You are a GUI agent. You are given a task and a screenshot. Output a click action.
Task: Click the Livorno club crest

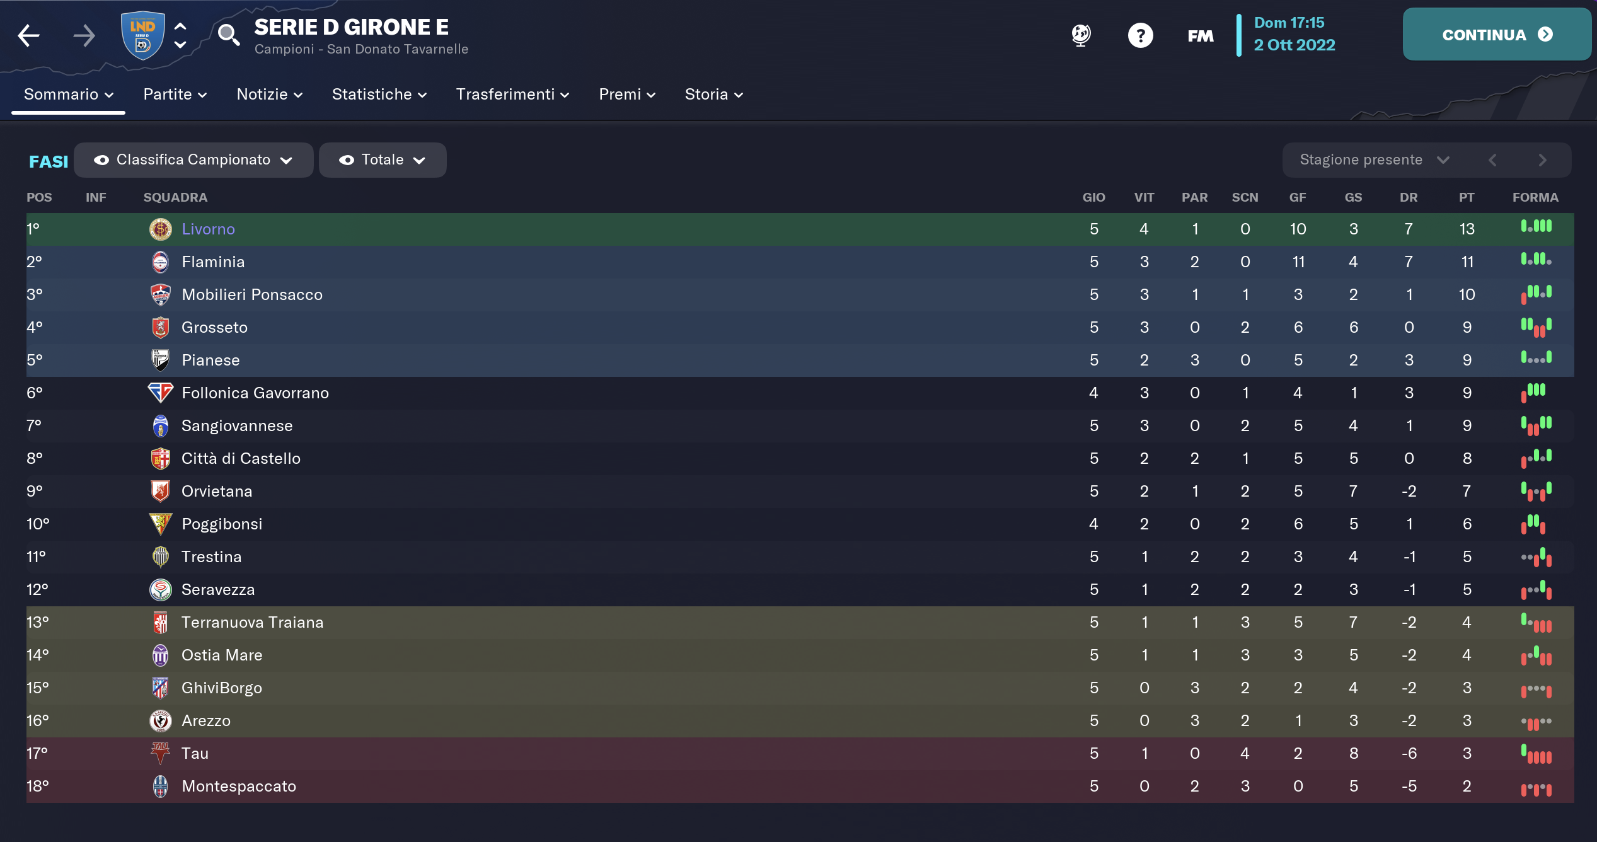[x=161, y=229]
